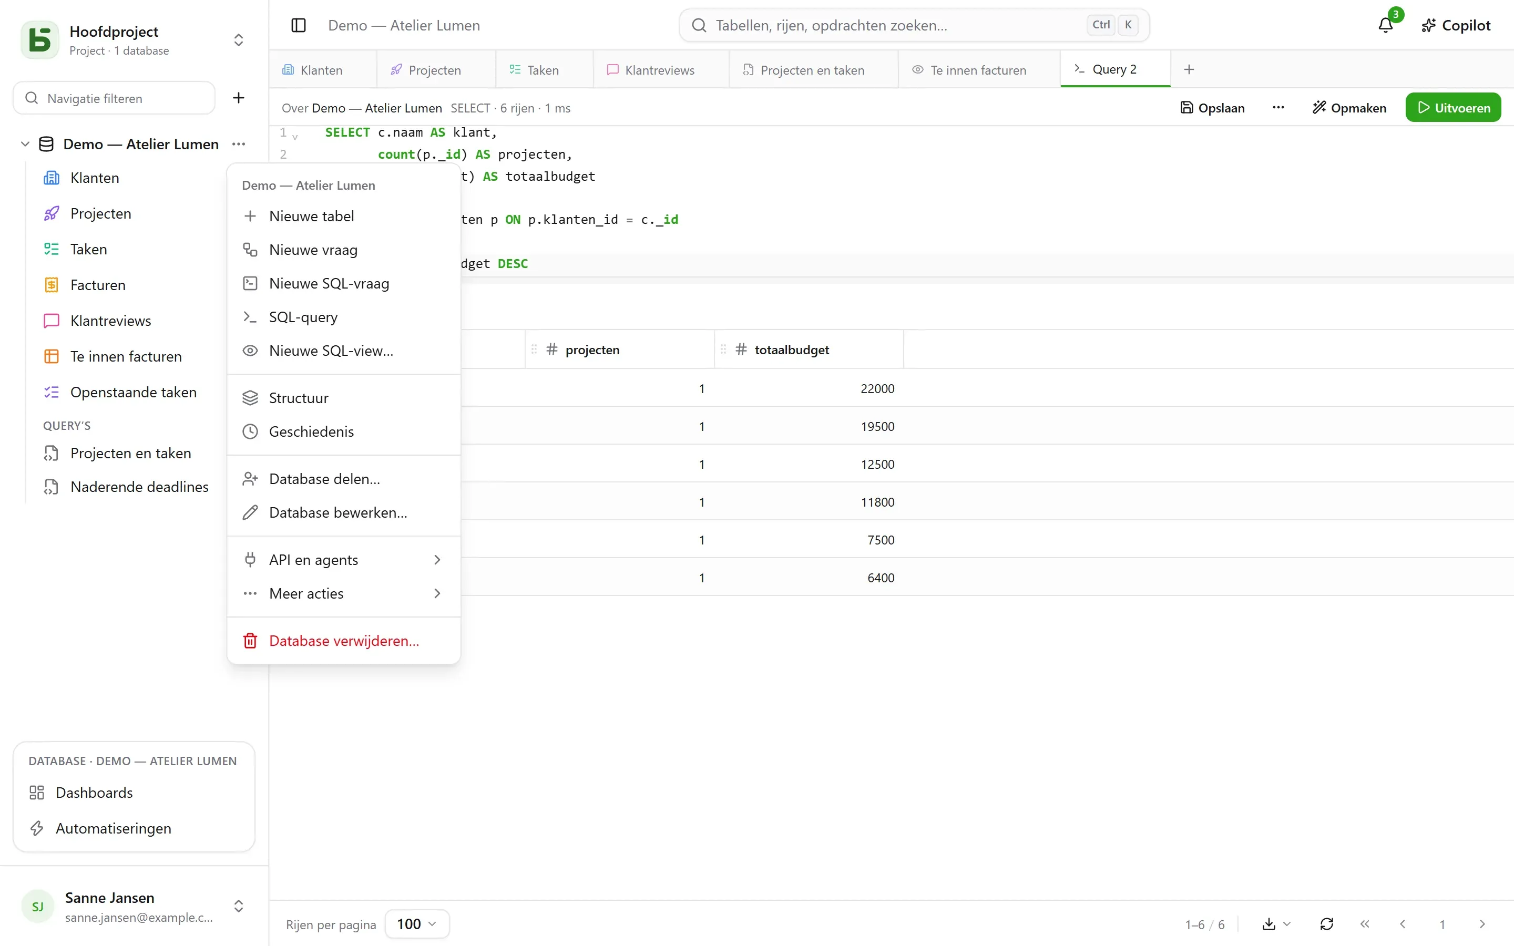
Task: Refresh the query results
Action: click(x=1326, y=924)
